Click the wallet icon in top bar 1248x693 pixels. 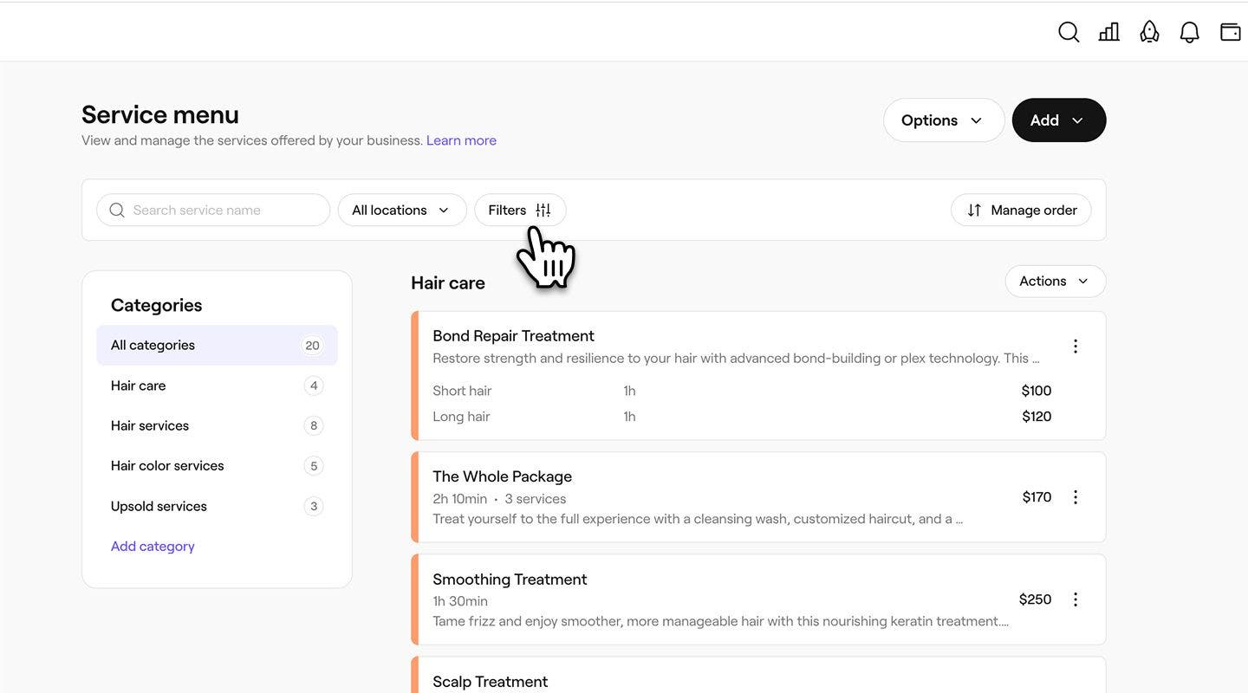coord(1230,32)
